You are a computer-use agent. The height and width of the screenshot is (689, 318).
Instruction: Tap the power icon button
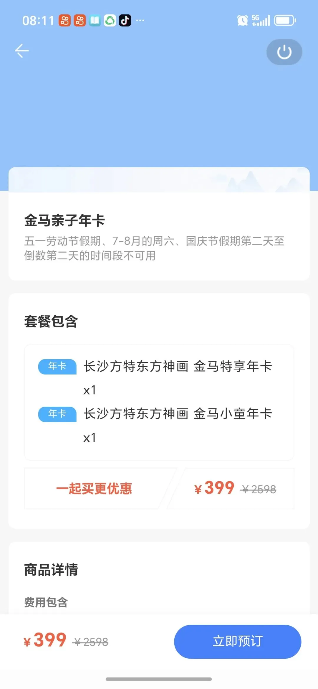point(284,52)
